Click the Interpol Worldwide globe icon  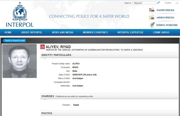tap(152, 25)
